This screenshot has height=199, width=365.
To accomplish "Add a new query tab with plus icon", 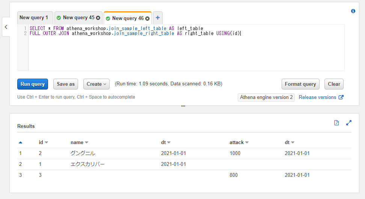I will 158,18.
